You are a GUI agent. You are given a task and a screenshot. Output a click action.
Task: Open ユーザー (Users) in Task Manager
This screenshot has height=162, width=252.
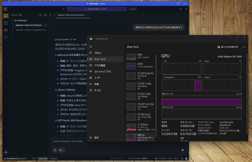pyautogui.click(x=105, y=78)
